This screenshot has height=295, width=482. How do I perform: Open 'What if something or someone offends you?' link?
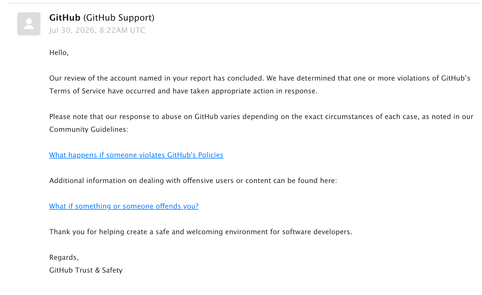124,206
